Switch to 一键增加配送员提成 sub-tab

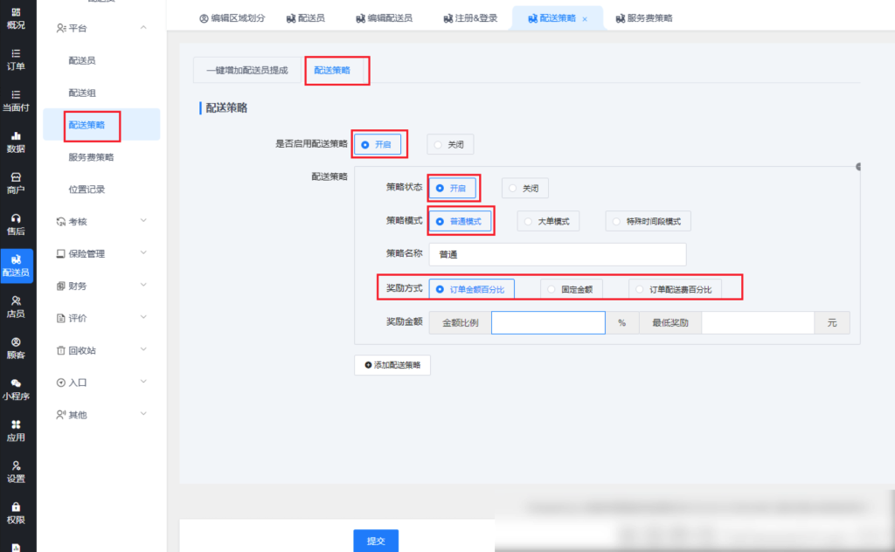tap(246, 70)
